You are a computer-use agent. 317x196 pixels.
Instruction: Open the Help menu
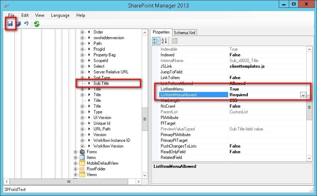click(81, 15)
